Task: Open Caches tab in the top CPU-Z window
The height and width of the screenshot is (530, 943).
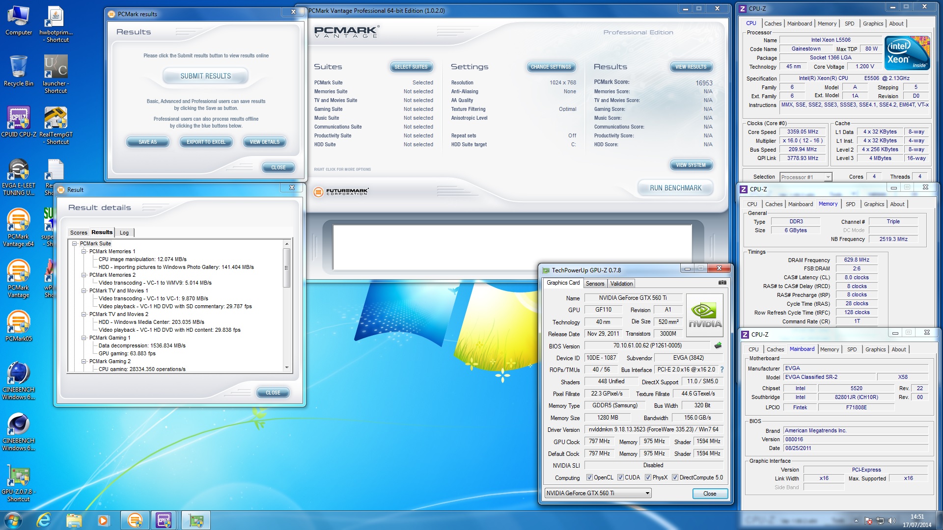Action: (x=773, y=24)
